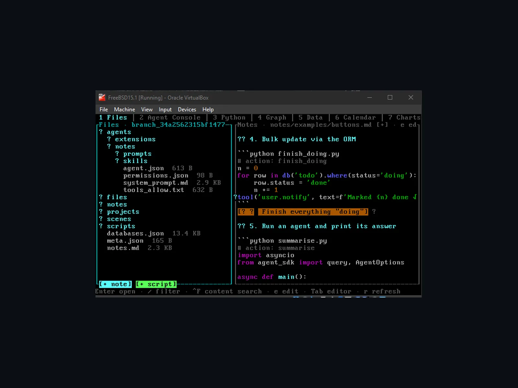Image resolution: width=518 pixels, height=388 pixels.
Task: Switch to the 7 Charts tab
Action: click(404, 117)
